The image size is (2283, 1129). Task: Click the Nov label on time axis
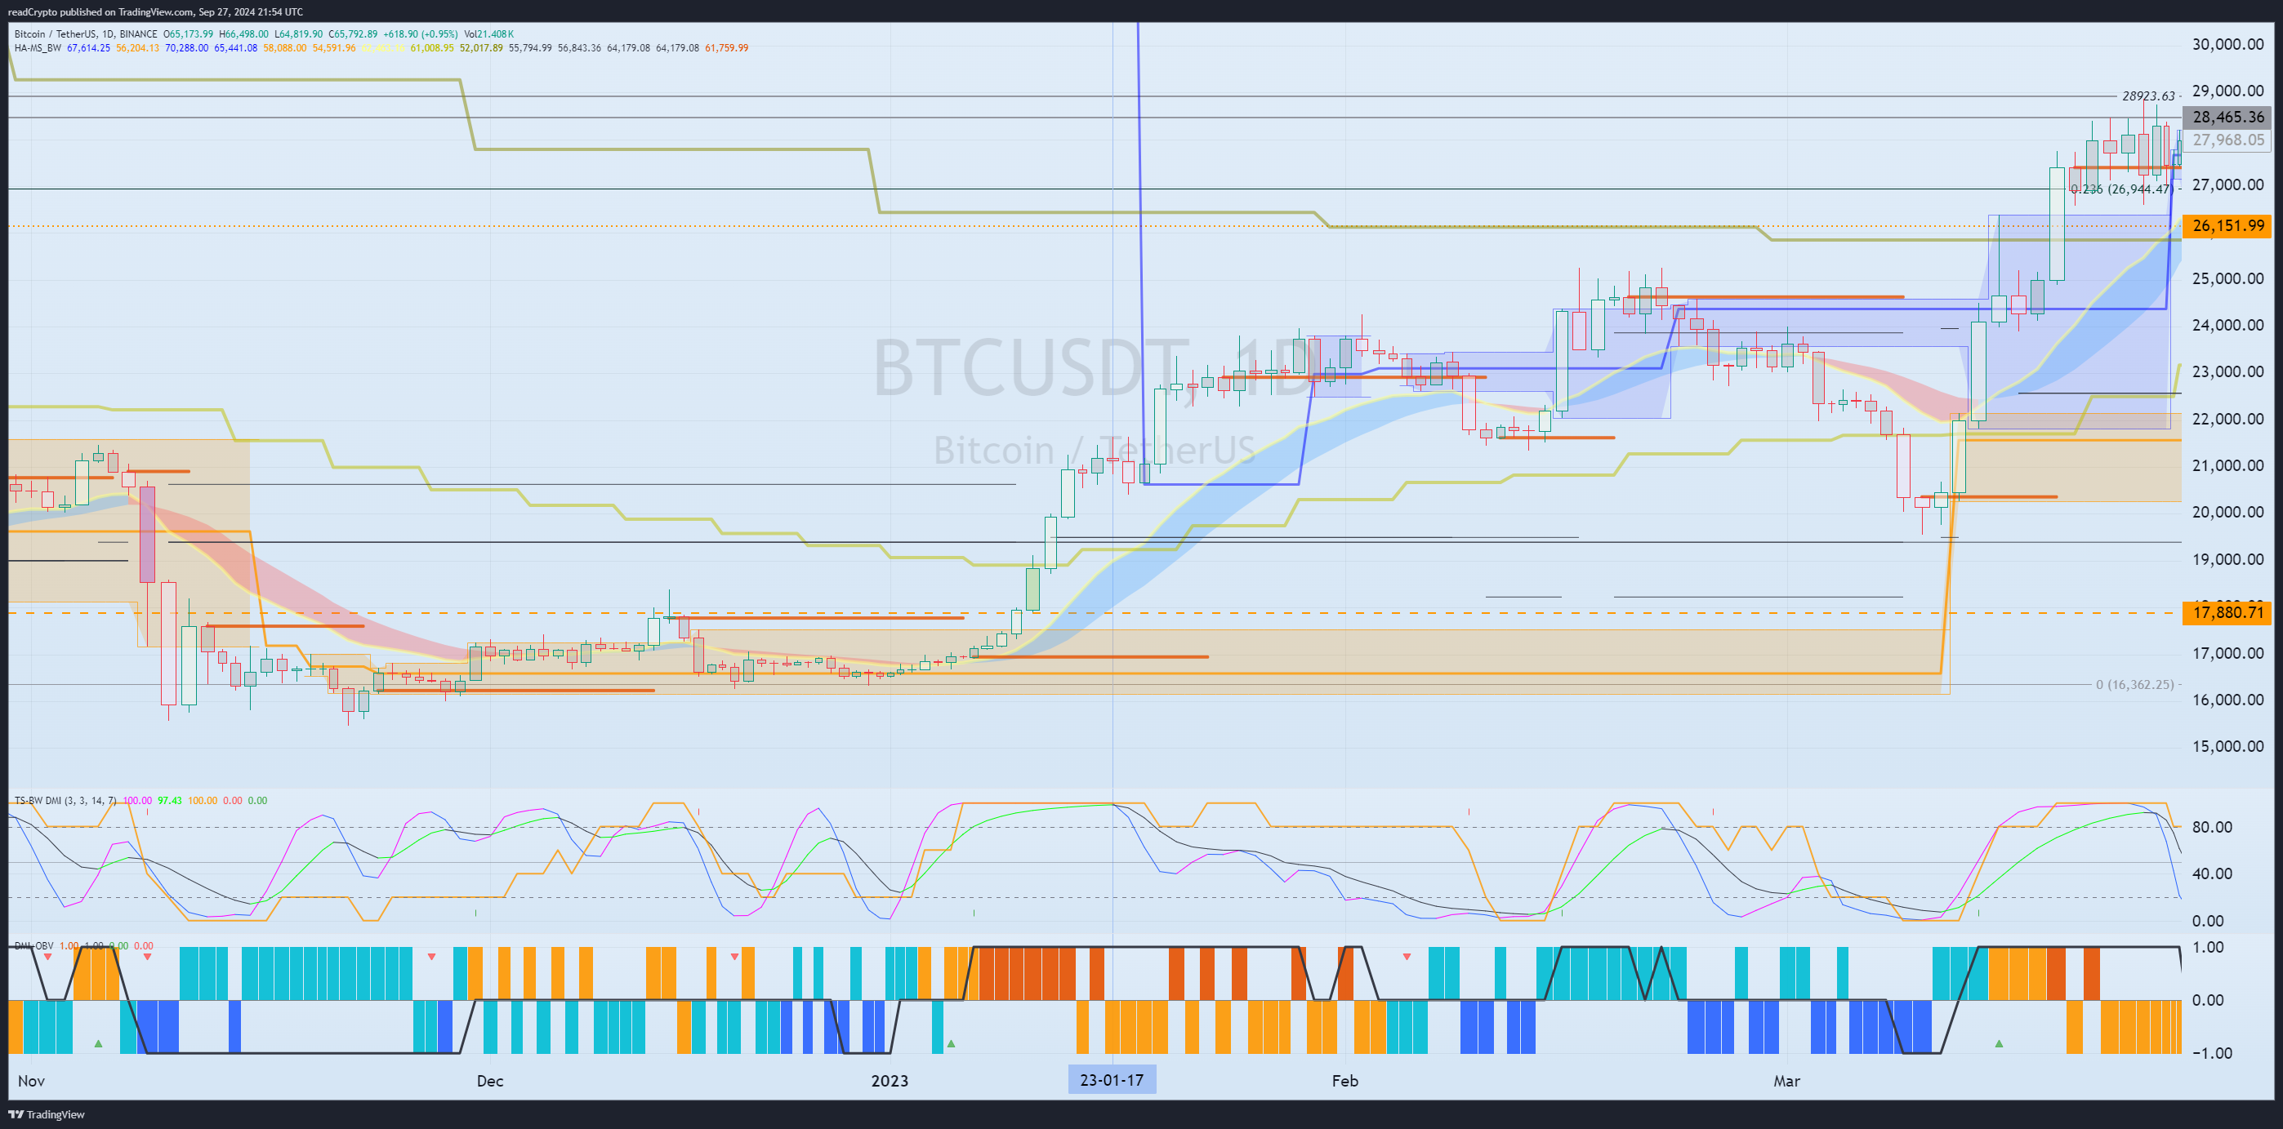click(x=31, y=1081)
